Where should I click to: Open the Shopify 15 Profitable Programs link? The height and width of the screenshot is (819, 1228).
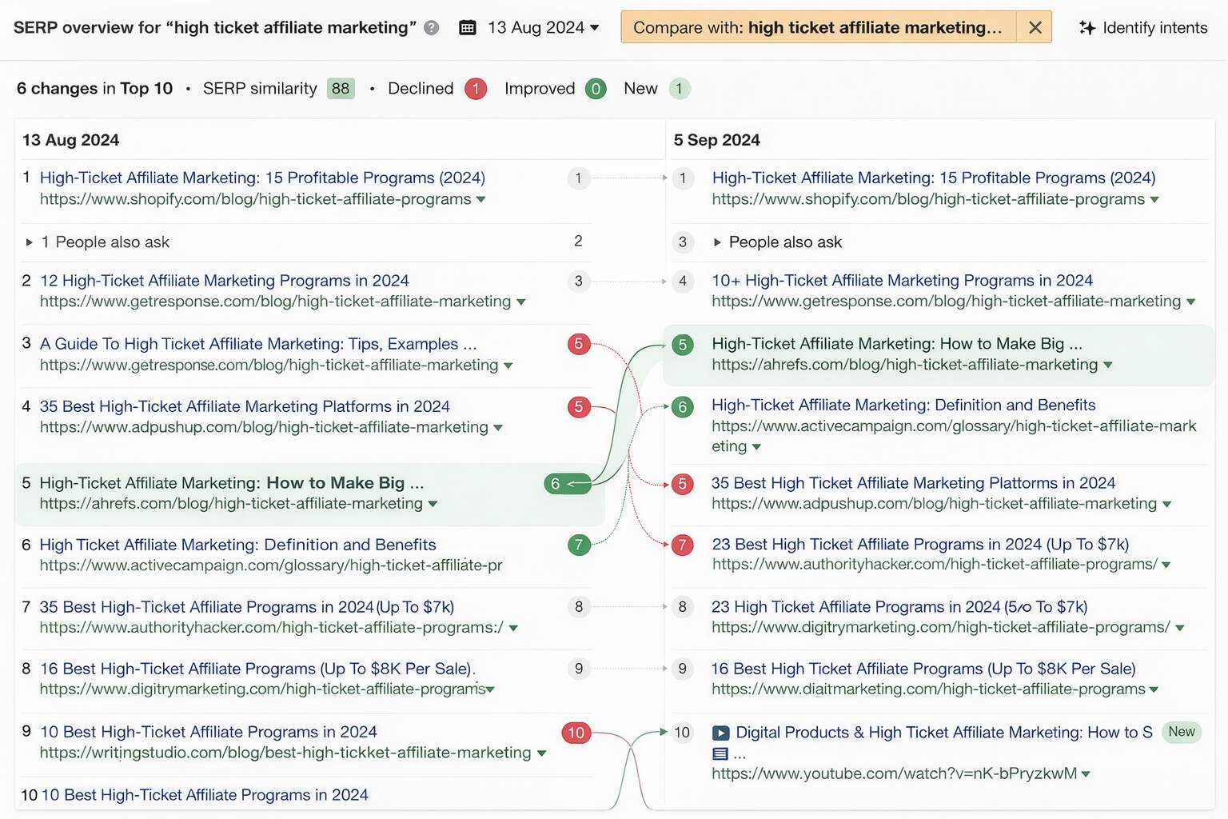click(x=262, y=178)
